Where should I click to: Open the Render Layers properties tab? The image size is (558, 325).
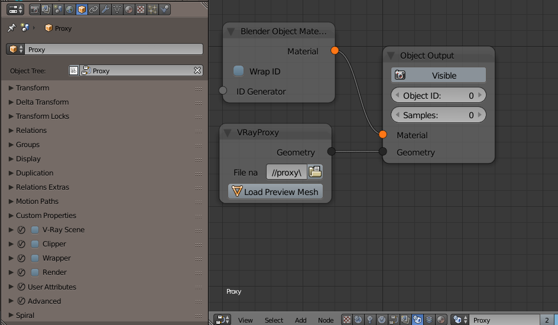(46, 9)
